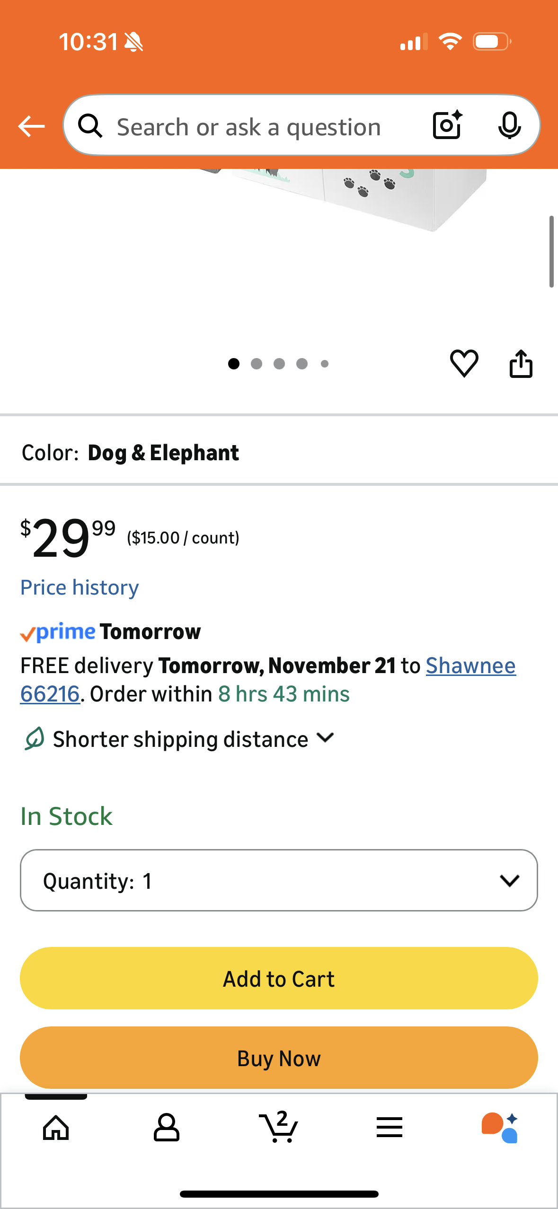Tap the microphone for voice search

(x=509, y=125)
